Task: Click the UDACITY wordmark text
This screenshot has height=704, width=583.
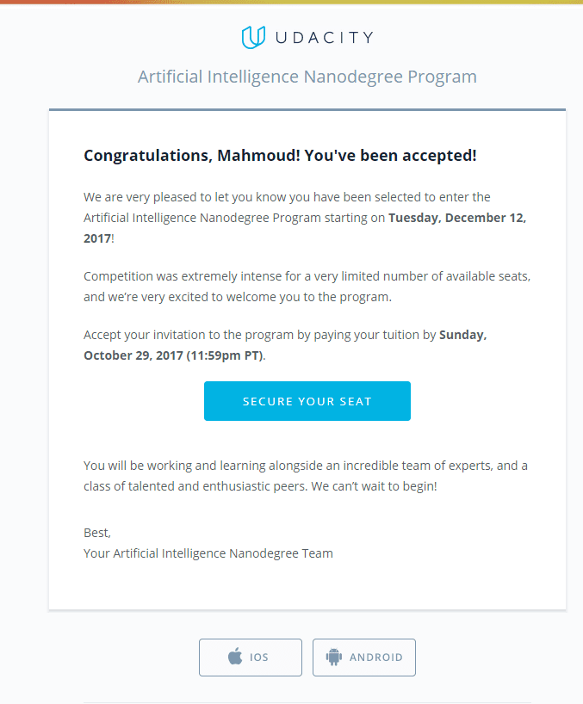Action: (x=324, y=38)
